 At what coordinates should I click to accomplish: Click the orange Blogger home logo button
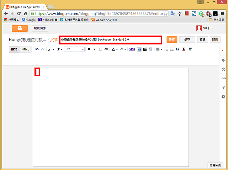coord(20,28)
